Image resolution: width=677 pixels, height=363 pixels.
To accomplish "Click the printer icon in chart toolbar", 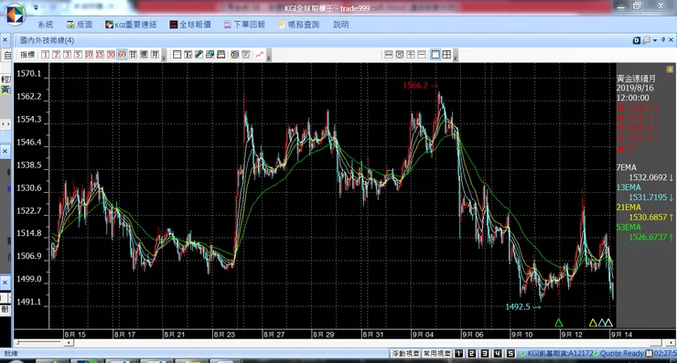I will (220, 54).
